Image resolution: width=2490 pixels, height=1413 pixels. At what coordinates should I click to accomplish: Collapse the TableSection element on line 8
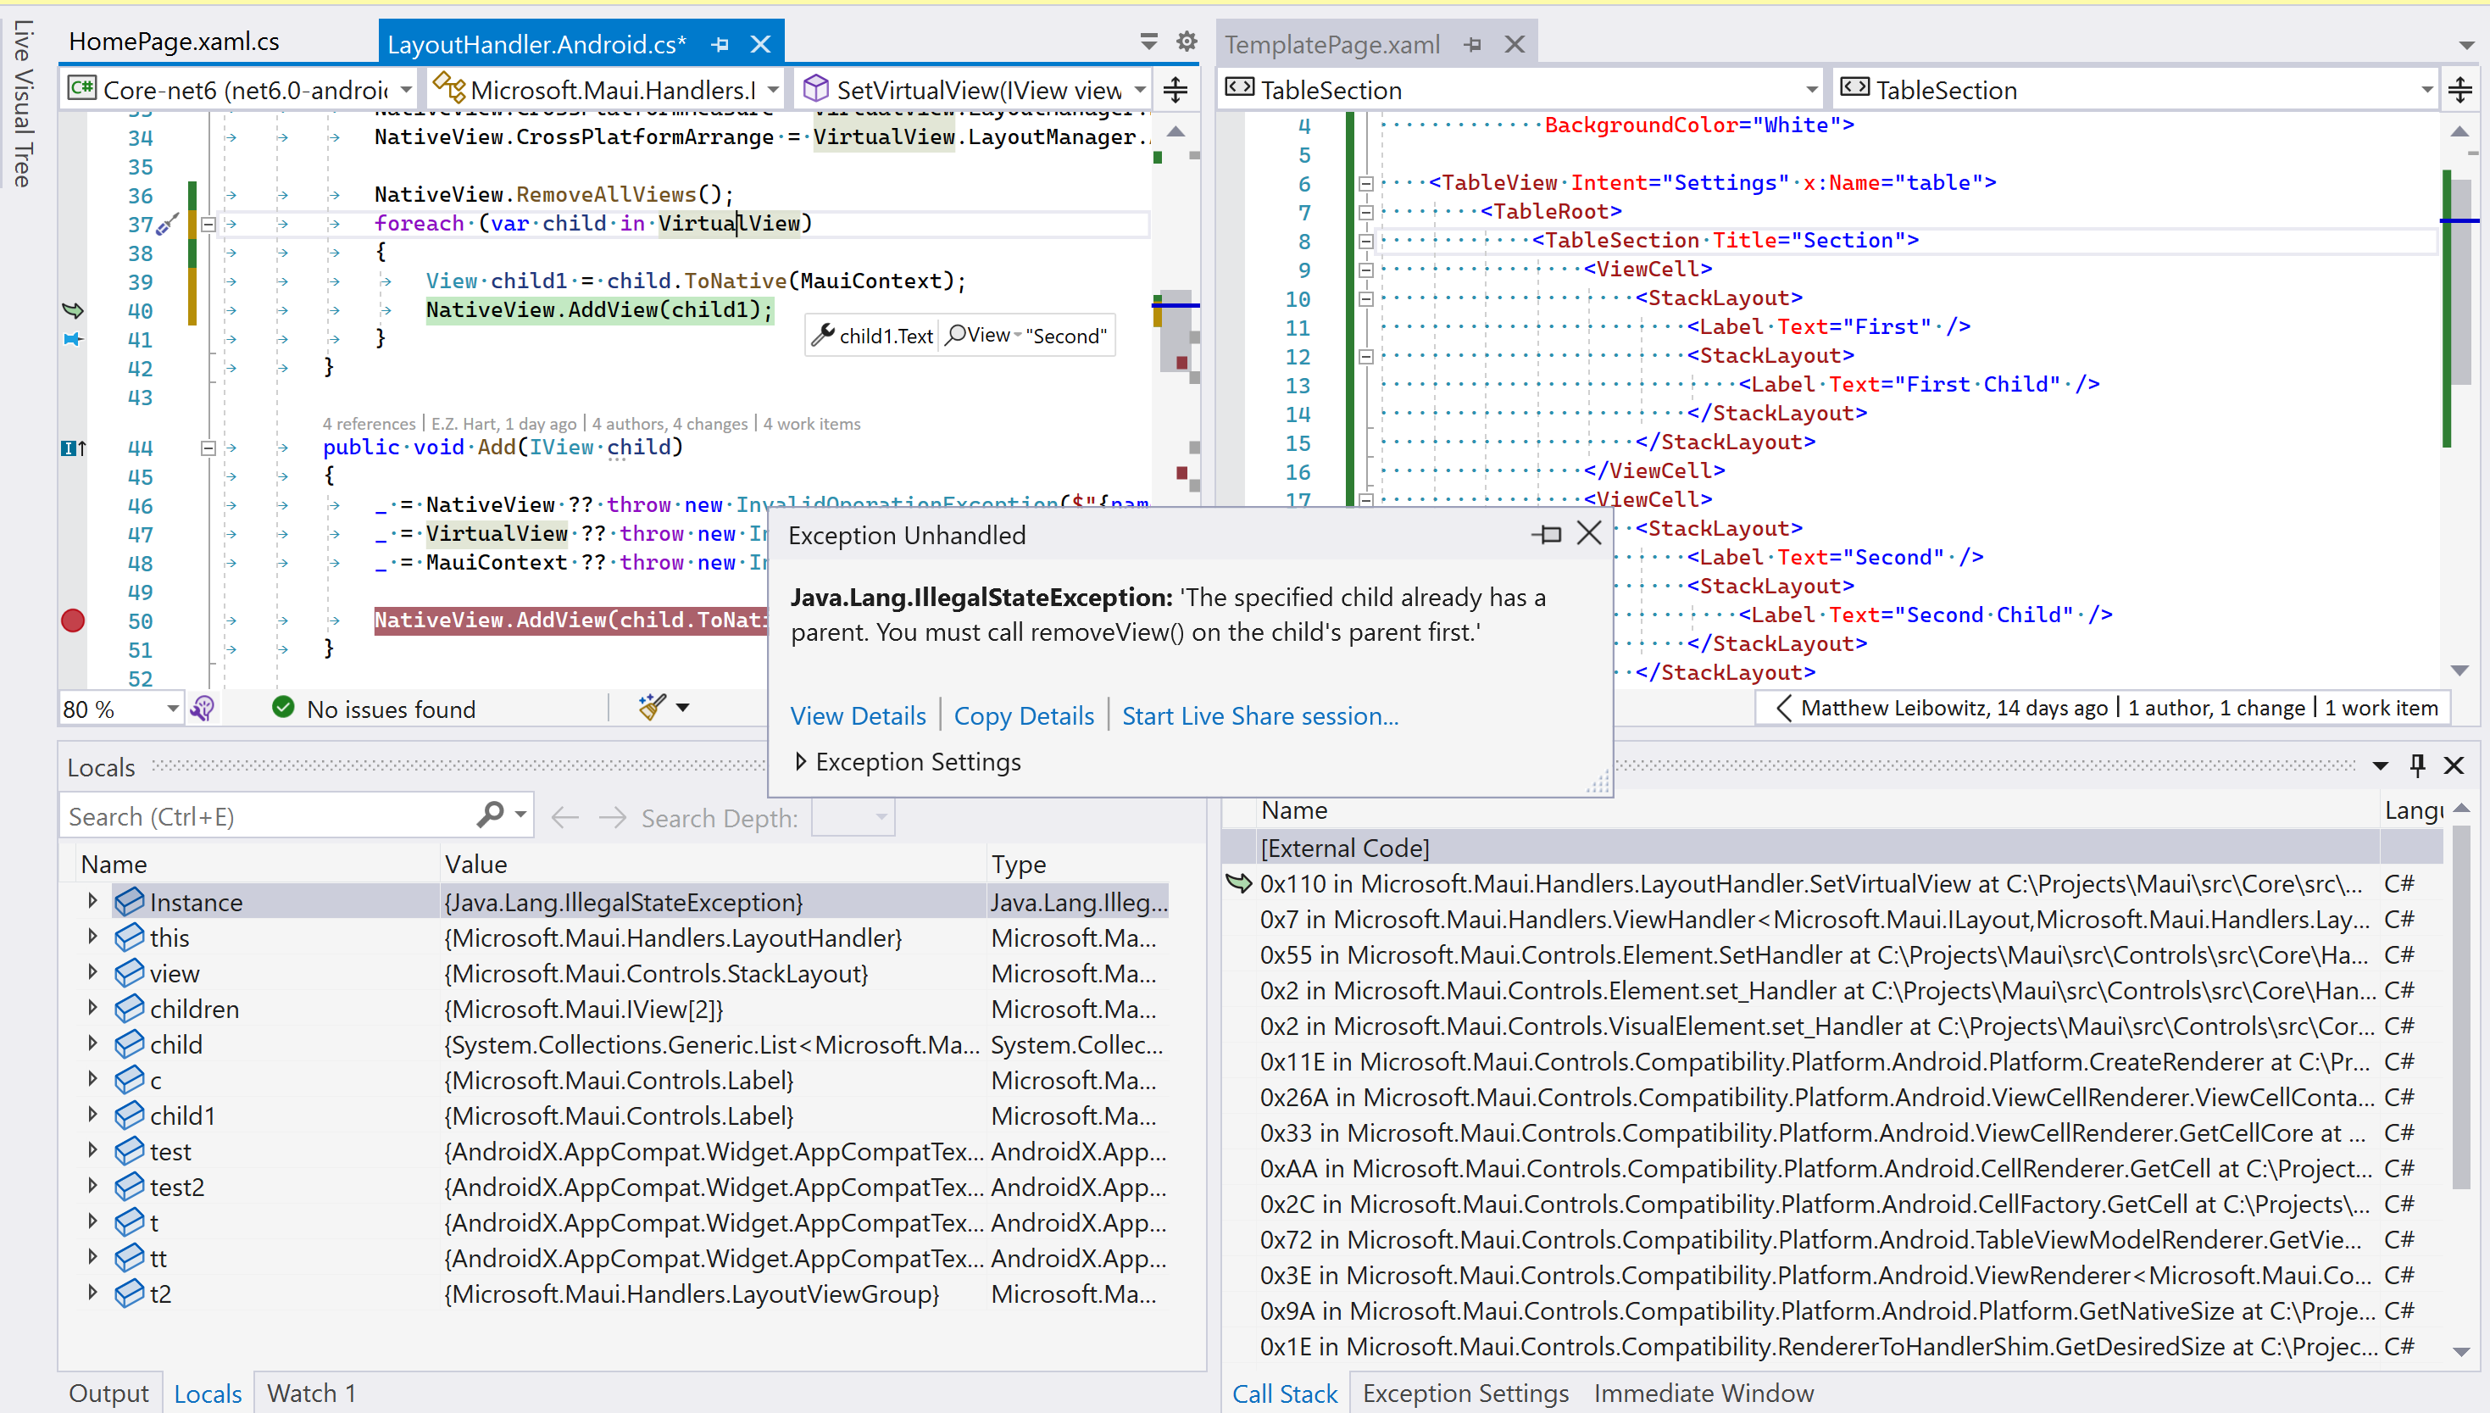[1365, 241]
